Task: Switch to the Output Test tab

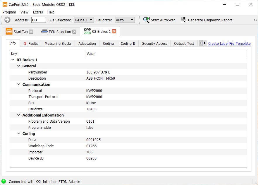Action: coord(184,43)
